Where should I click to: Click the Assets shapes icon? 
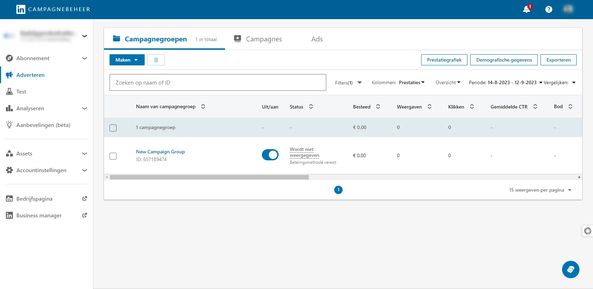(x=9, y=153)
